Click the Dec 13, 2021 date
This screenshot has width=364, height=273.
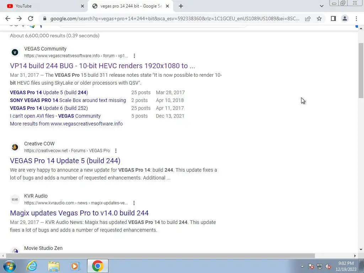(x=170, y=116)
